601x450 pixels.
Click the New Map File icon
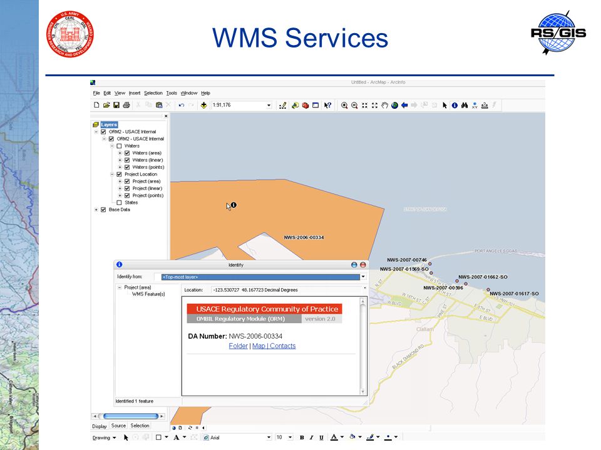(96, 105)
